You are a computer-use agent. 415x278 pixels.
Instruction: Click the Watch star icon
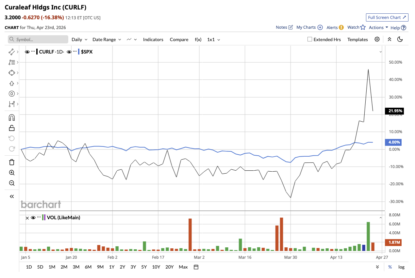(x=363, y=27)
